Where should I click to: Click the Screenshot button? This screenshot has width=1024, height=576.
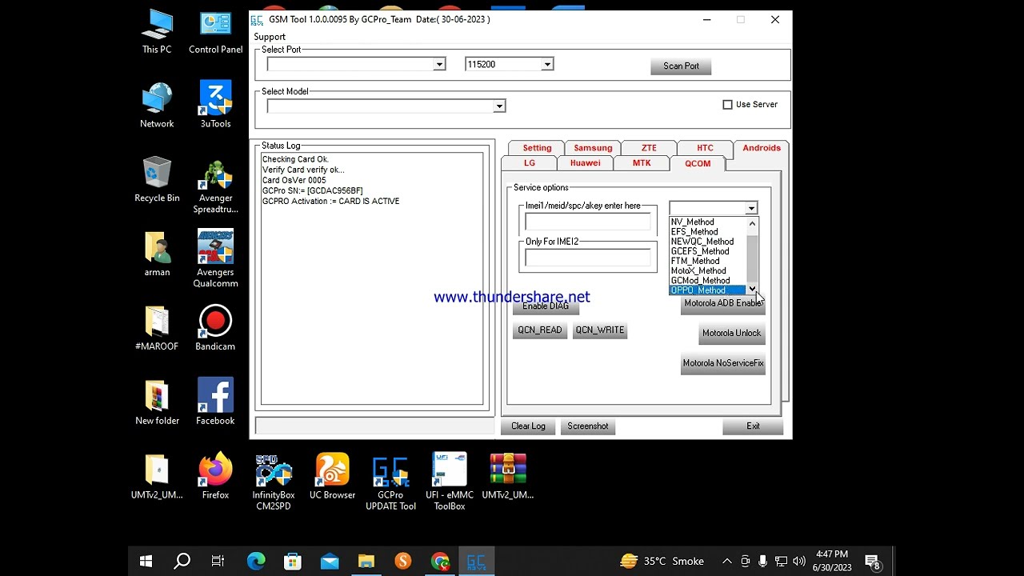tap(588, 426)
